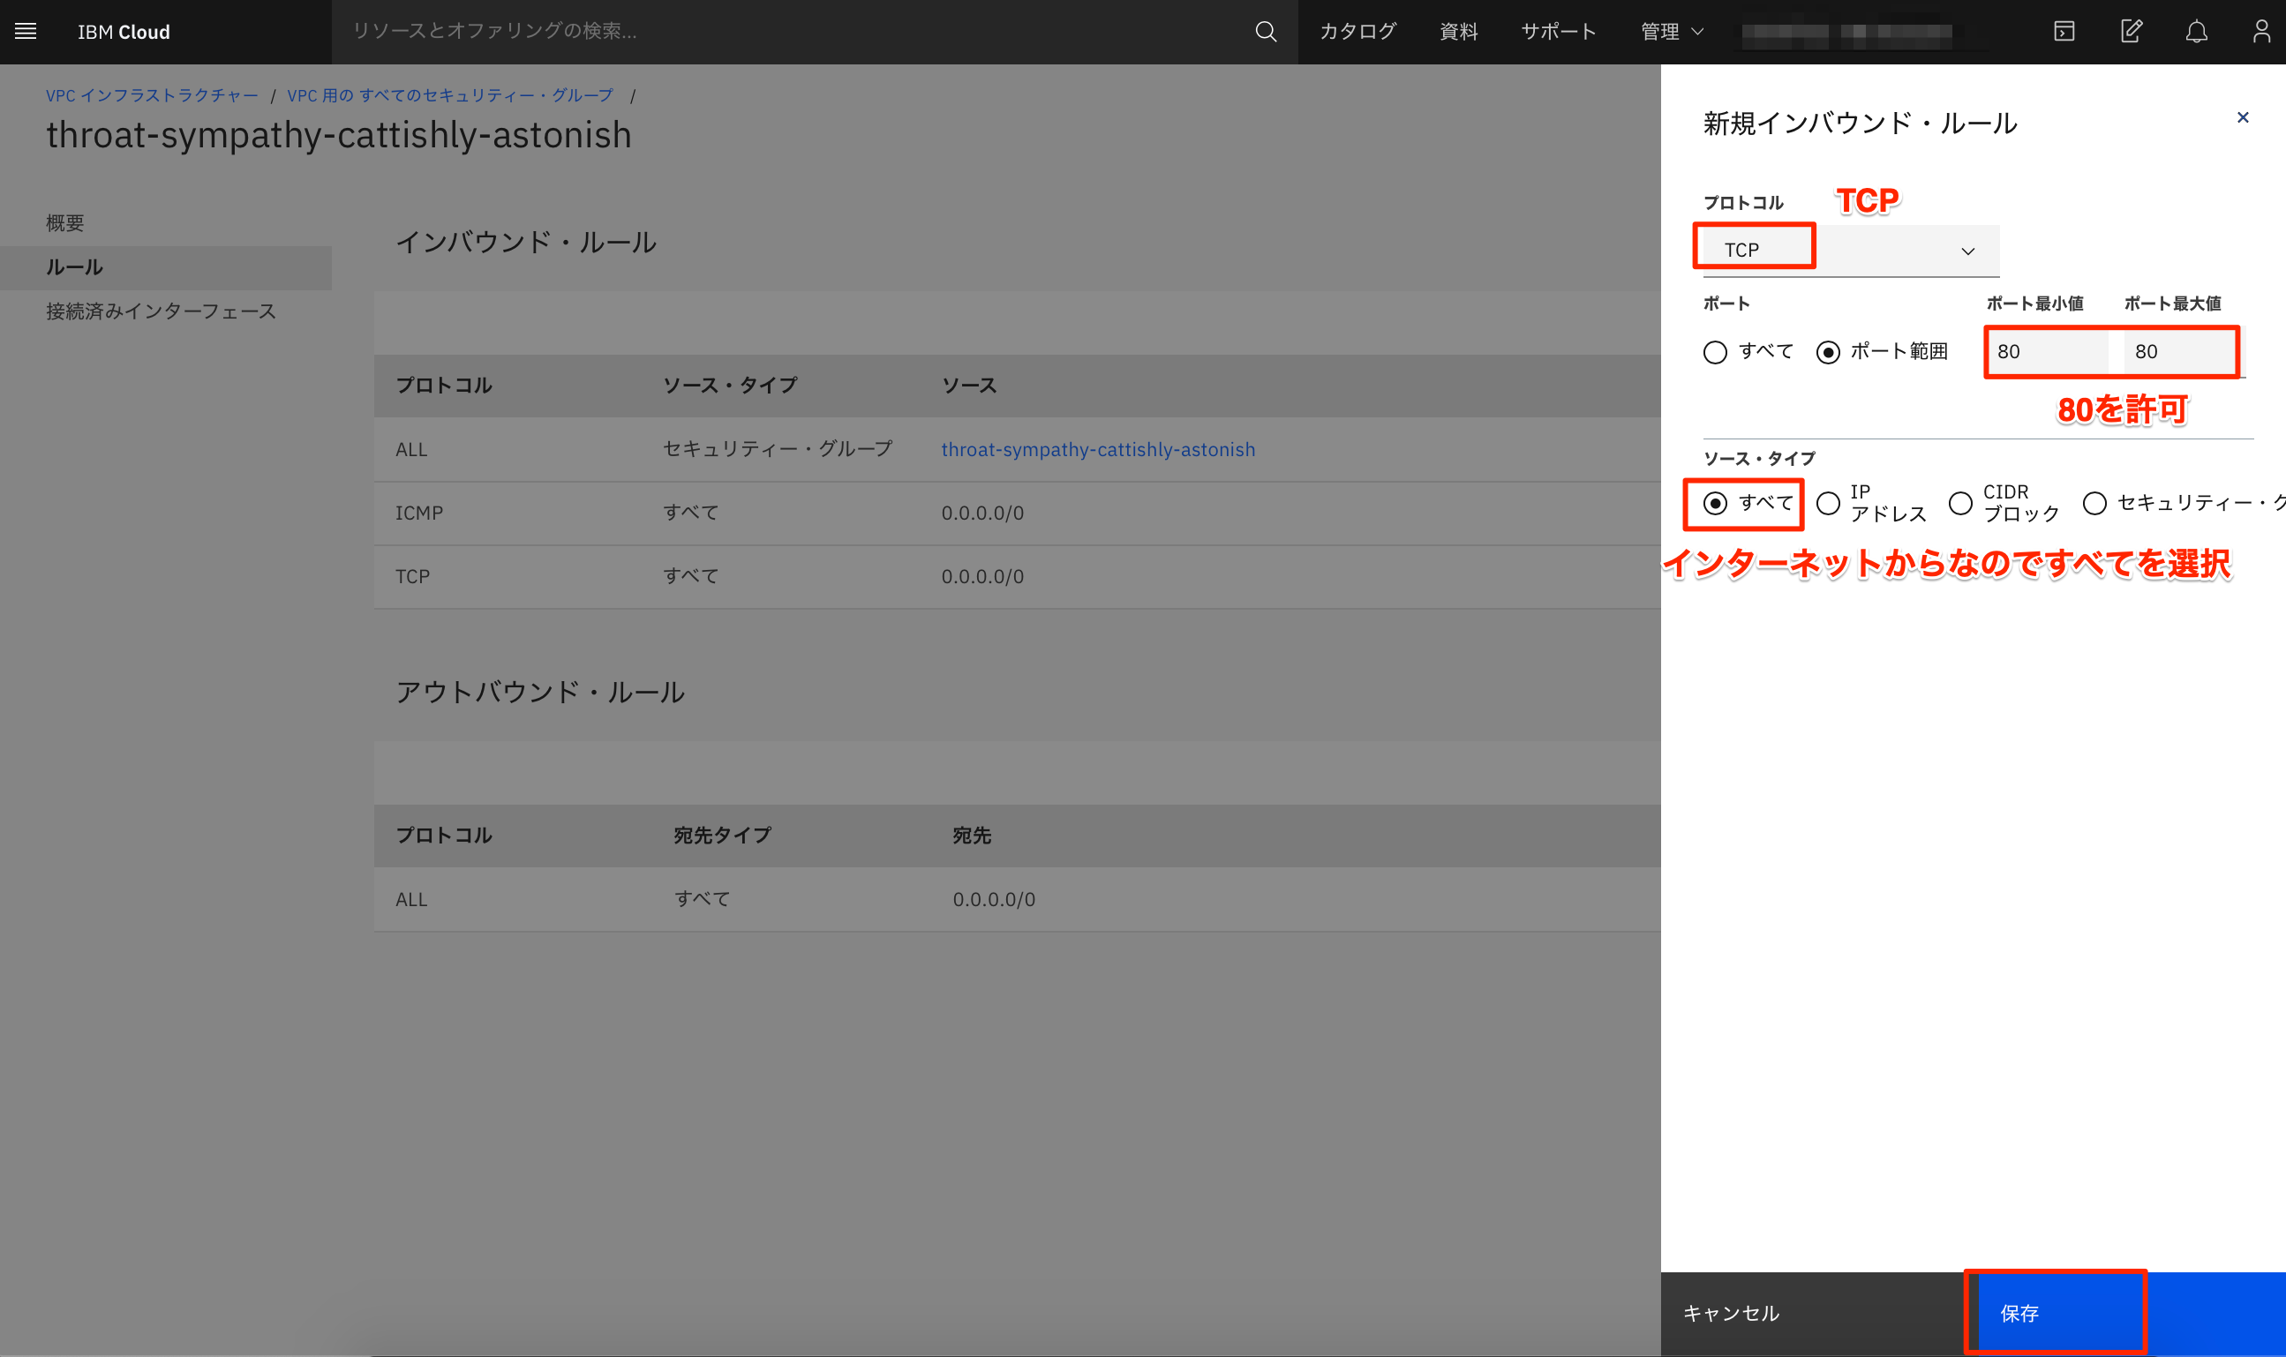The image size is (2286, 1357).
Task: Open the hamburger navigation menu
Action: click(26, 32)
